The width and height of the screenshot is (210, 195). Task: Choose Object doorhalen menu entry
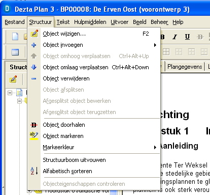coord(94,125)
